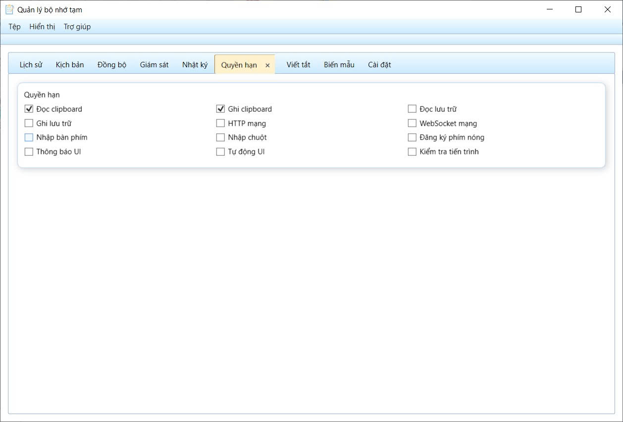
Task: Toggle Nhập bàn phím checkbox
Action: [x=29, y=138]
